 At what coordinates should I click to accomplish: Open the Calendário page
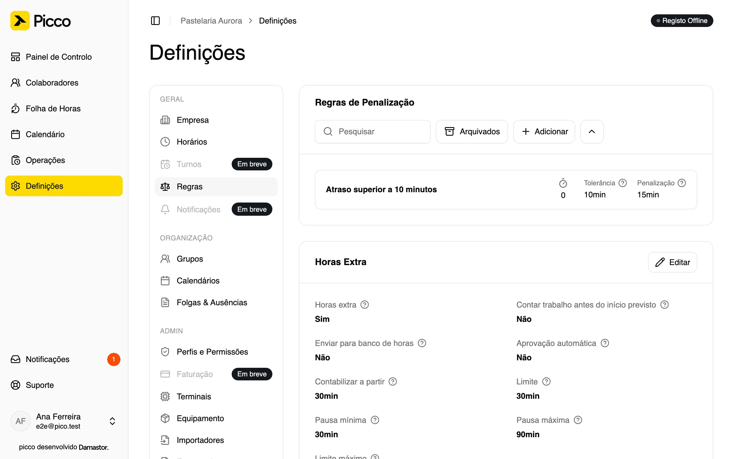pos(64,134)
